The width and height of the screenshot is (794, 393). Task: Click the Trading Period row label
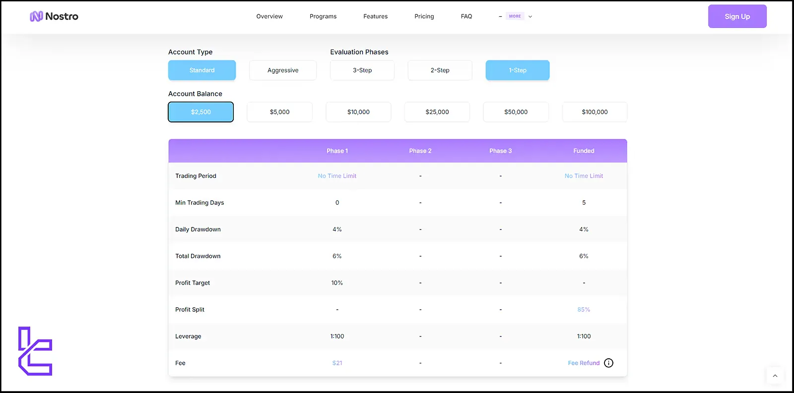click(196, 176)
